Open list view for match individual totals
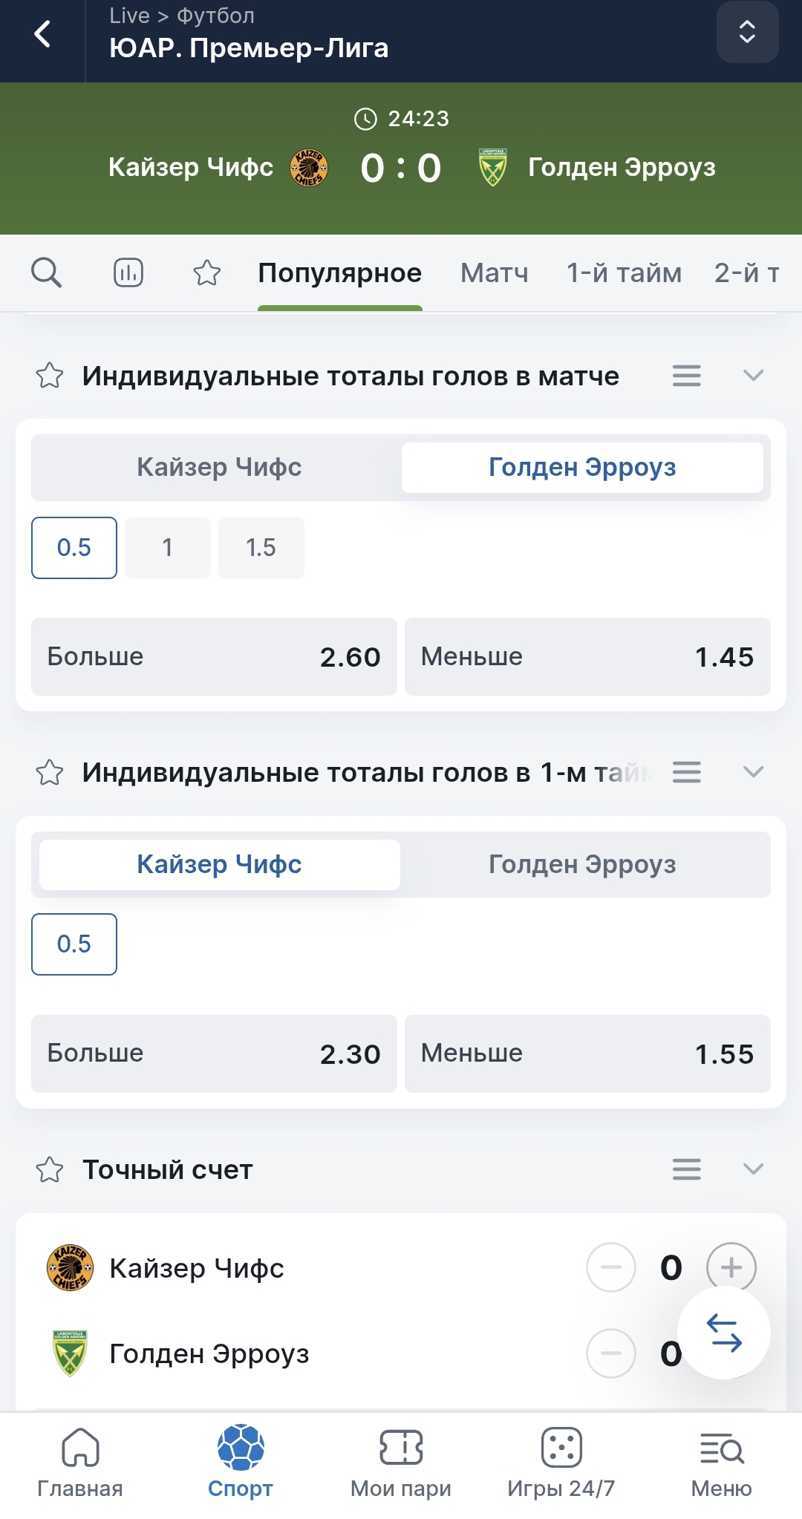Image resolution: width=802 pixels, height=1519 pixels. point(686,376)
